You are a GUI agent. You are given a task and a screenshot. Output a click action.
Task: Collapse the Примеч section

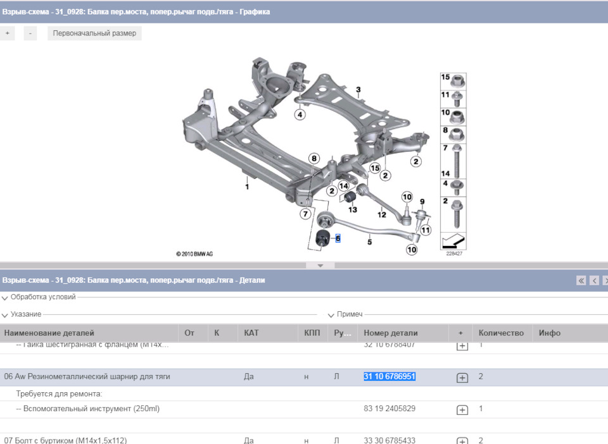tap(331, 314)
